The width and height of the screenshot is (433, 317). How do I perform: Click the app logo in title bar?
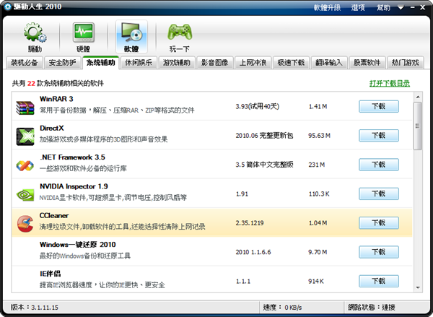[7, 6]
